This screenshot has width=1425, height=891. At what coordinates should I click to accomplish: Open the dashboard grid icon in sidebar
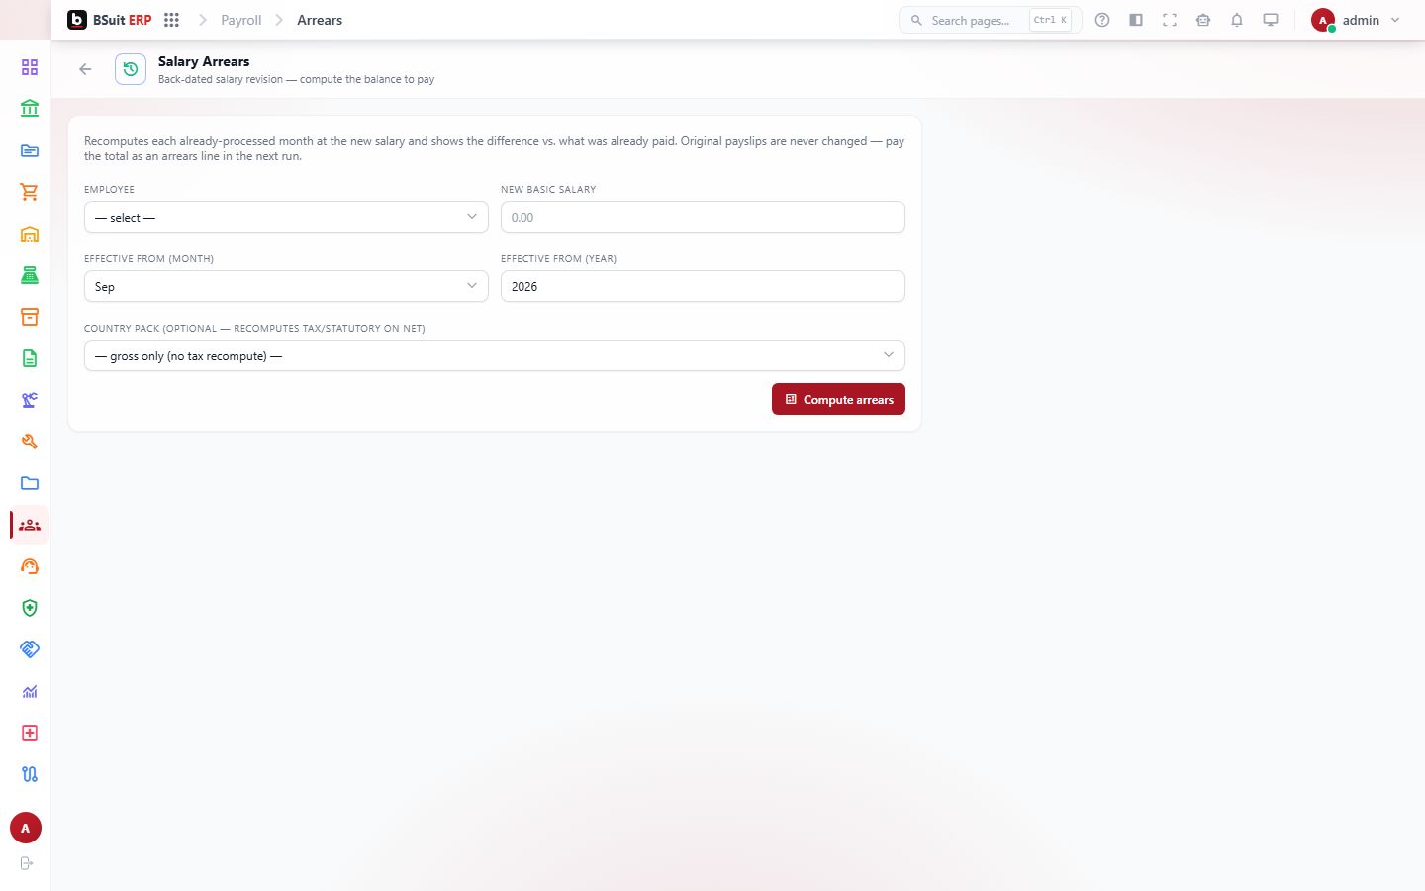pos(30,67)
